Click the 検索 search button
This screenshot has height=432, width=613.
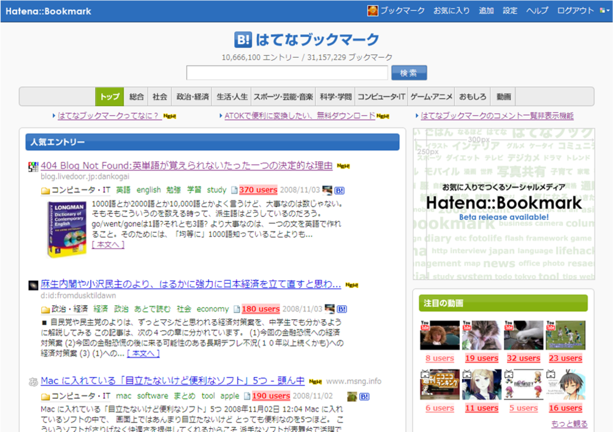coord(409,73)
